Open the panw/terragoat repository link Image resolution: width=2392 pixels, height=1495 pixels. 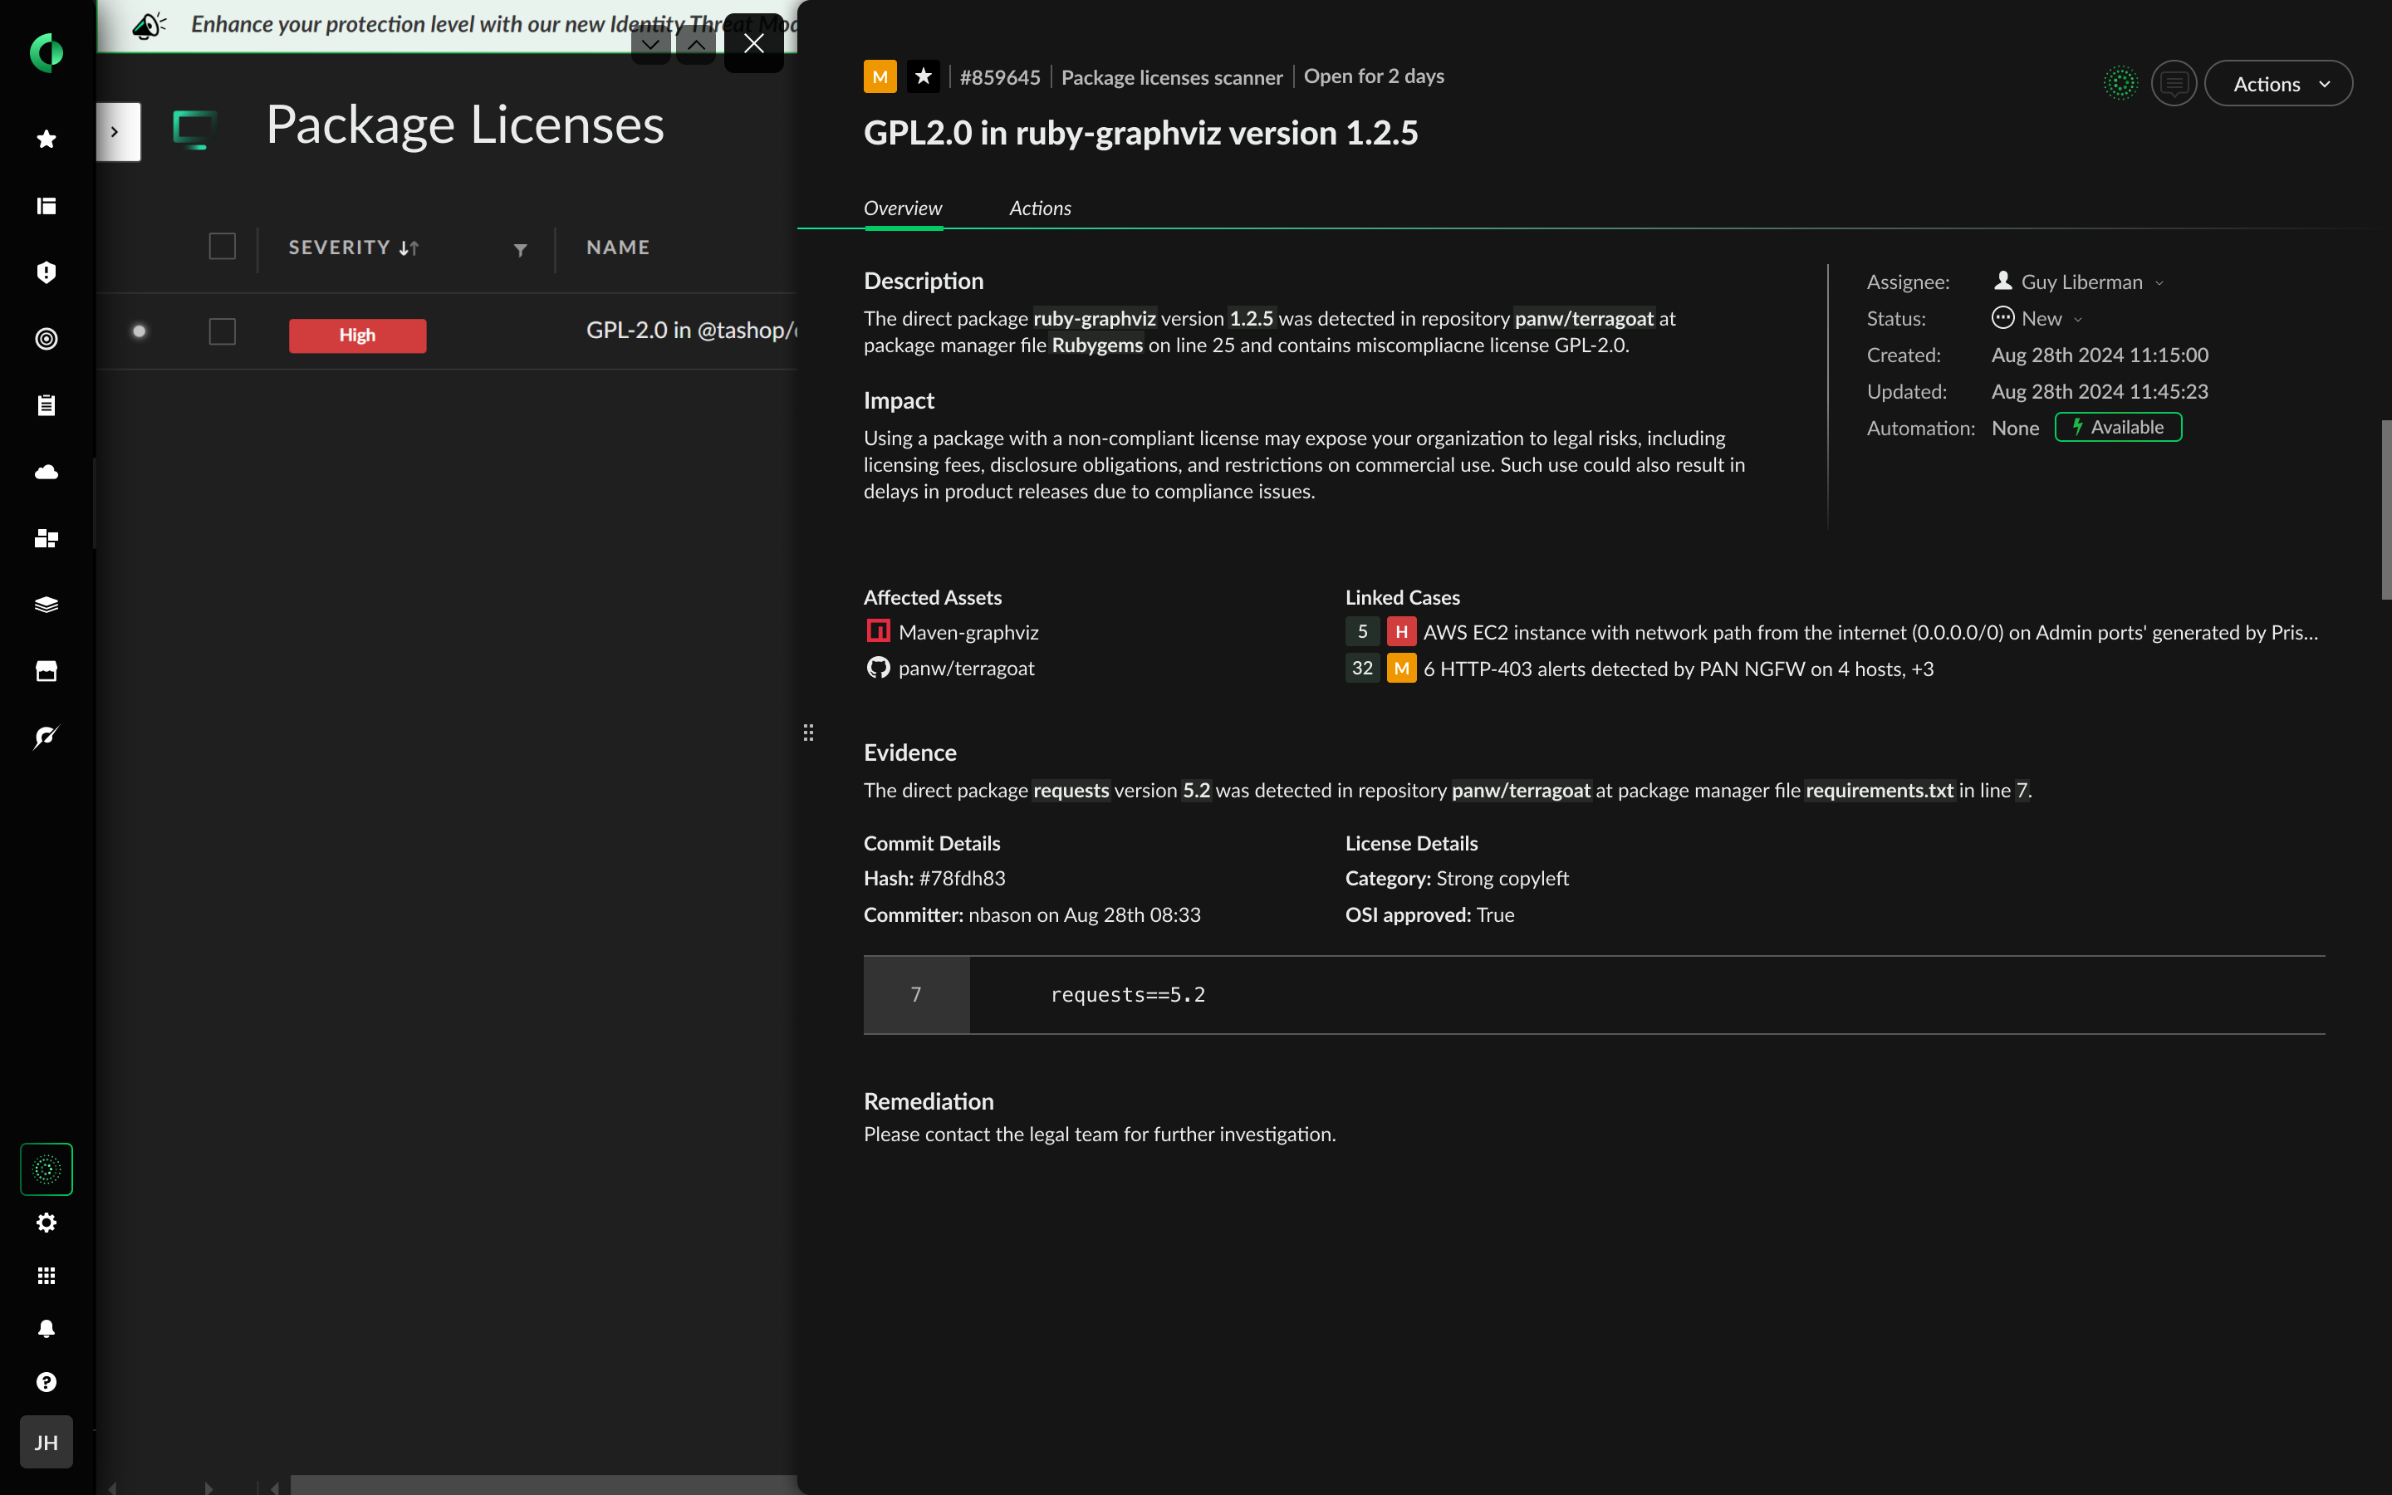966,668
